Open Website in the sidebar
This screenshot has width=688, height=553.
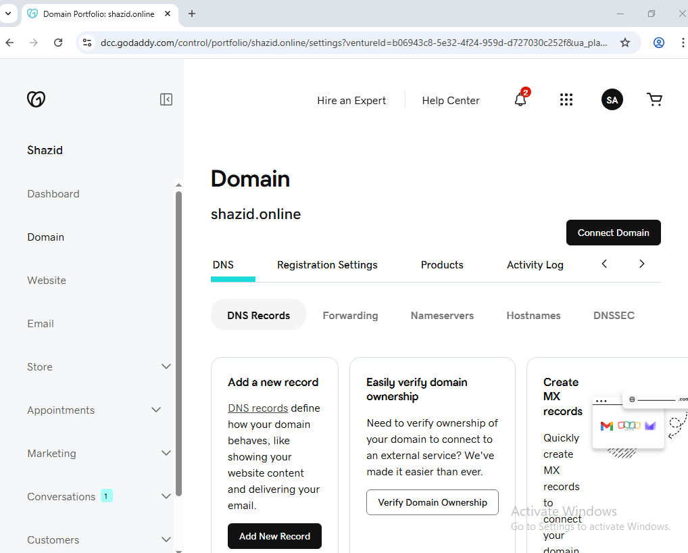(47, 281)
